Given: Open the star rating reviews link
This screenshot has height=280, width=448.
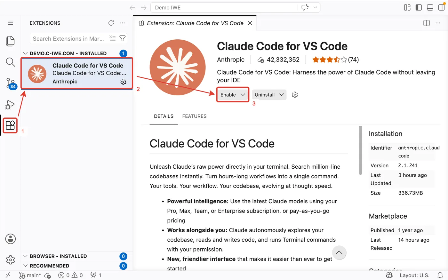Looking at the screenshot, I should (335, 60).
